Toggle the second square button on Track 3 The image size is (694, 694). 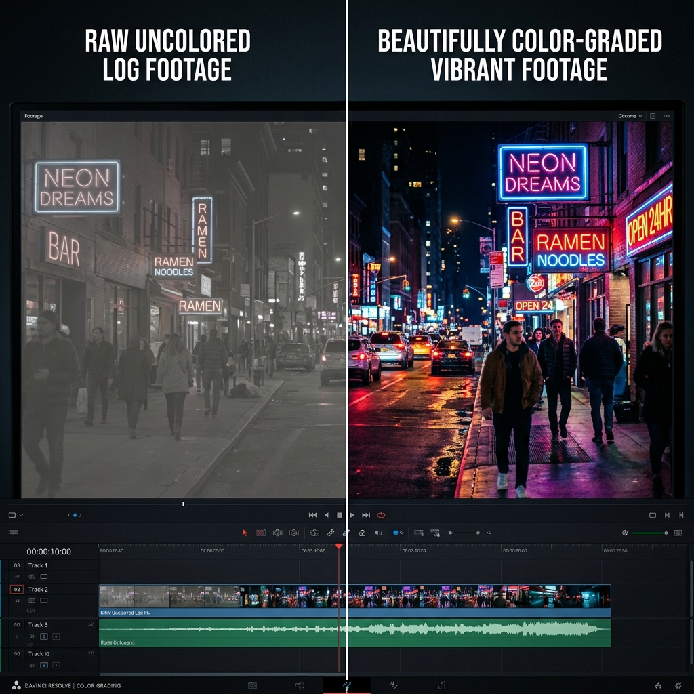[x=56, y=636]
